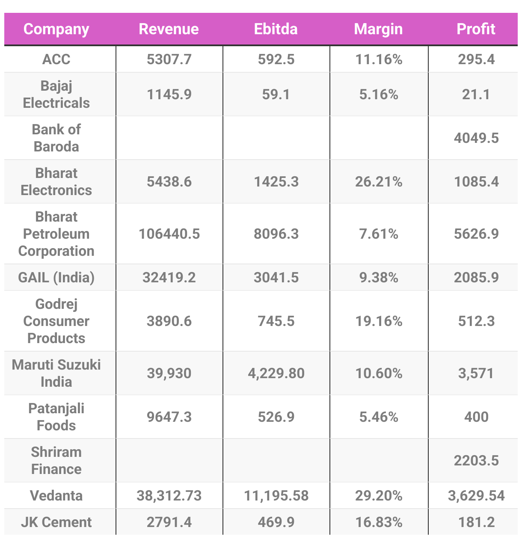The width and height of the screenshot is (522, 539).
Task: Click Bharat Petroleum Corporation revenue 106440.5
Action: click(x=169, y=234)
